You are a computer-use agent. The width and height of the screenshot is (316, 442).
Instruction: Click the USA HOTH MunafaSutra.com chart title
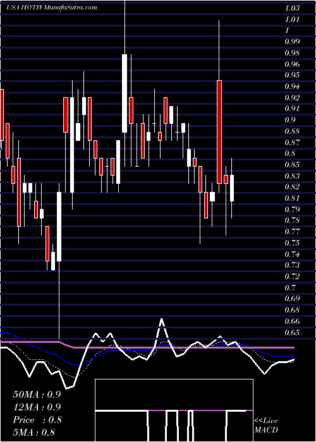[x=52, y=8]
